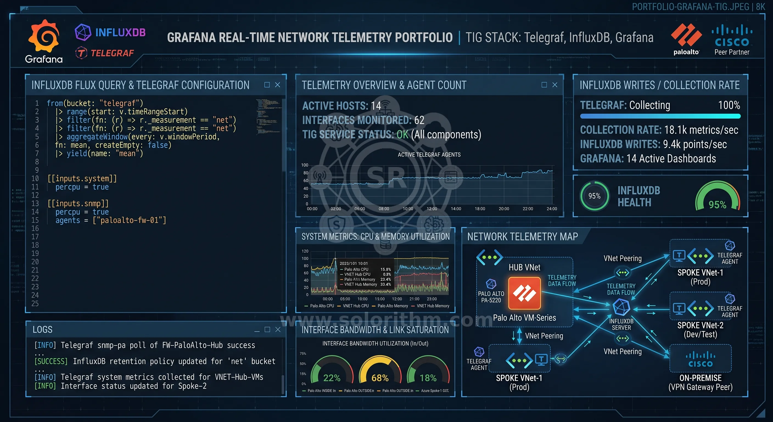
Task: Click 'GRAFANA: 14 Active Dashboards' text
Action: click(x=648, y=158)
